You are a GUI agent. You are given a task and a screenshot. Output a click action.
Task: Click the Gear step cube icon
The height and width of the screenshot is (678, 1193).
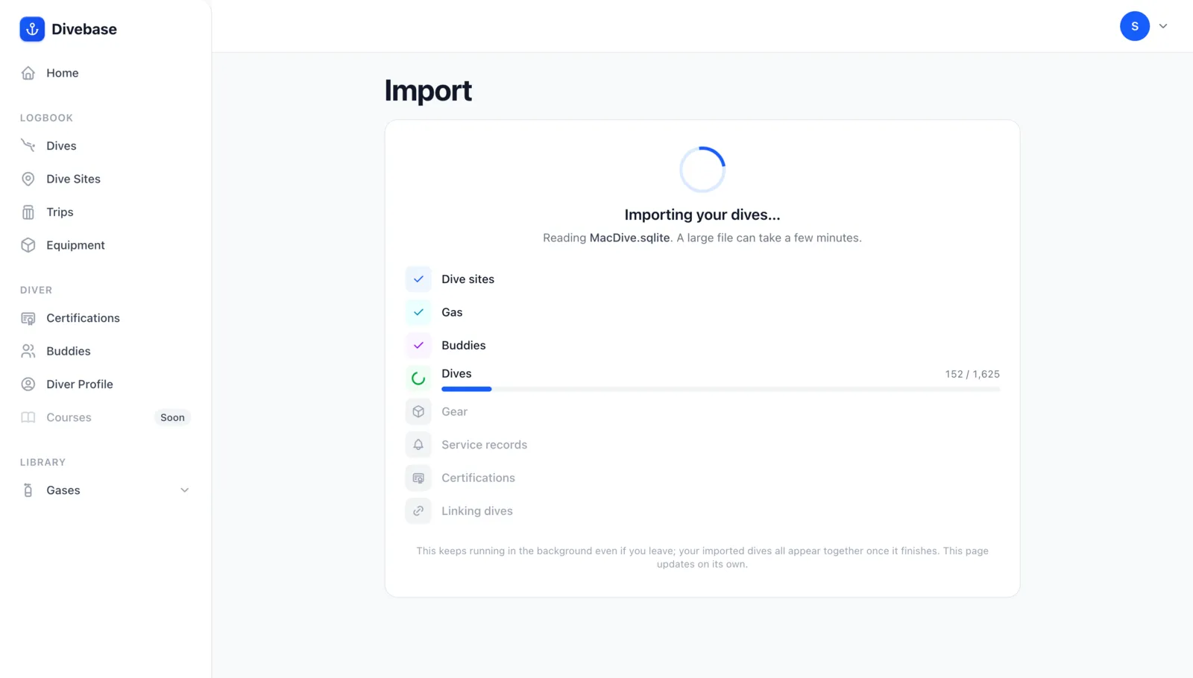418,411
